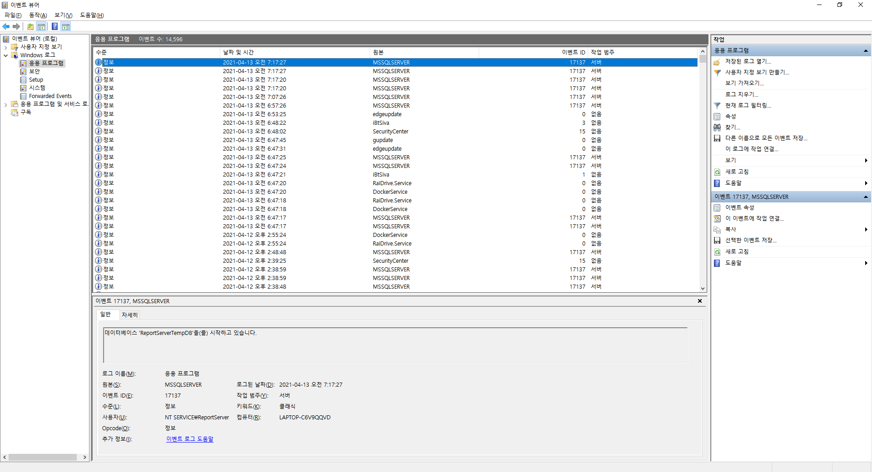This screenshot has width=872, height=472.
Task: Select the gupdate event at 6:47:45
Action: [x=396, y=140]
